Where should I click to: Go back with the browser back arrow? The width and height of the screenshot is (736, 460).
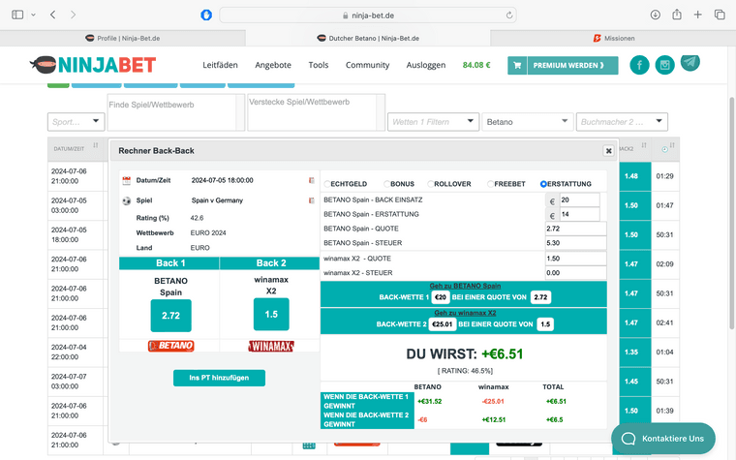click(x=53, y=15)
